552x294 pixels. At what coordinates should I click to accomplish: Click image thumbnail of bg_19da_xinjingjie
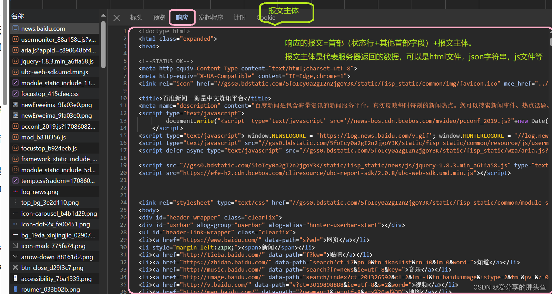(x=15, y=235)
